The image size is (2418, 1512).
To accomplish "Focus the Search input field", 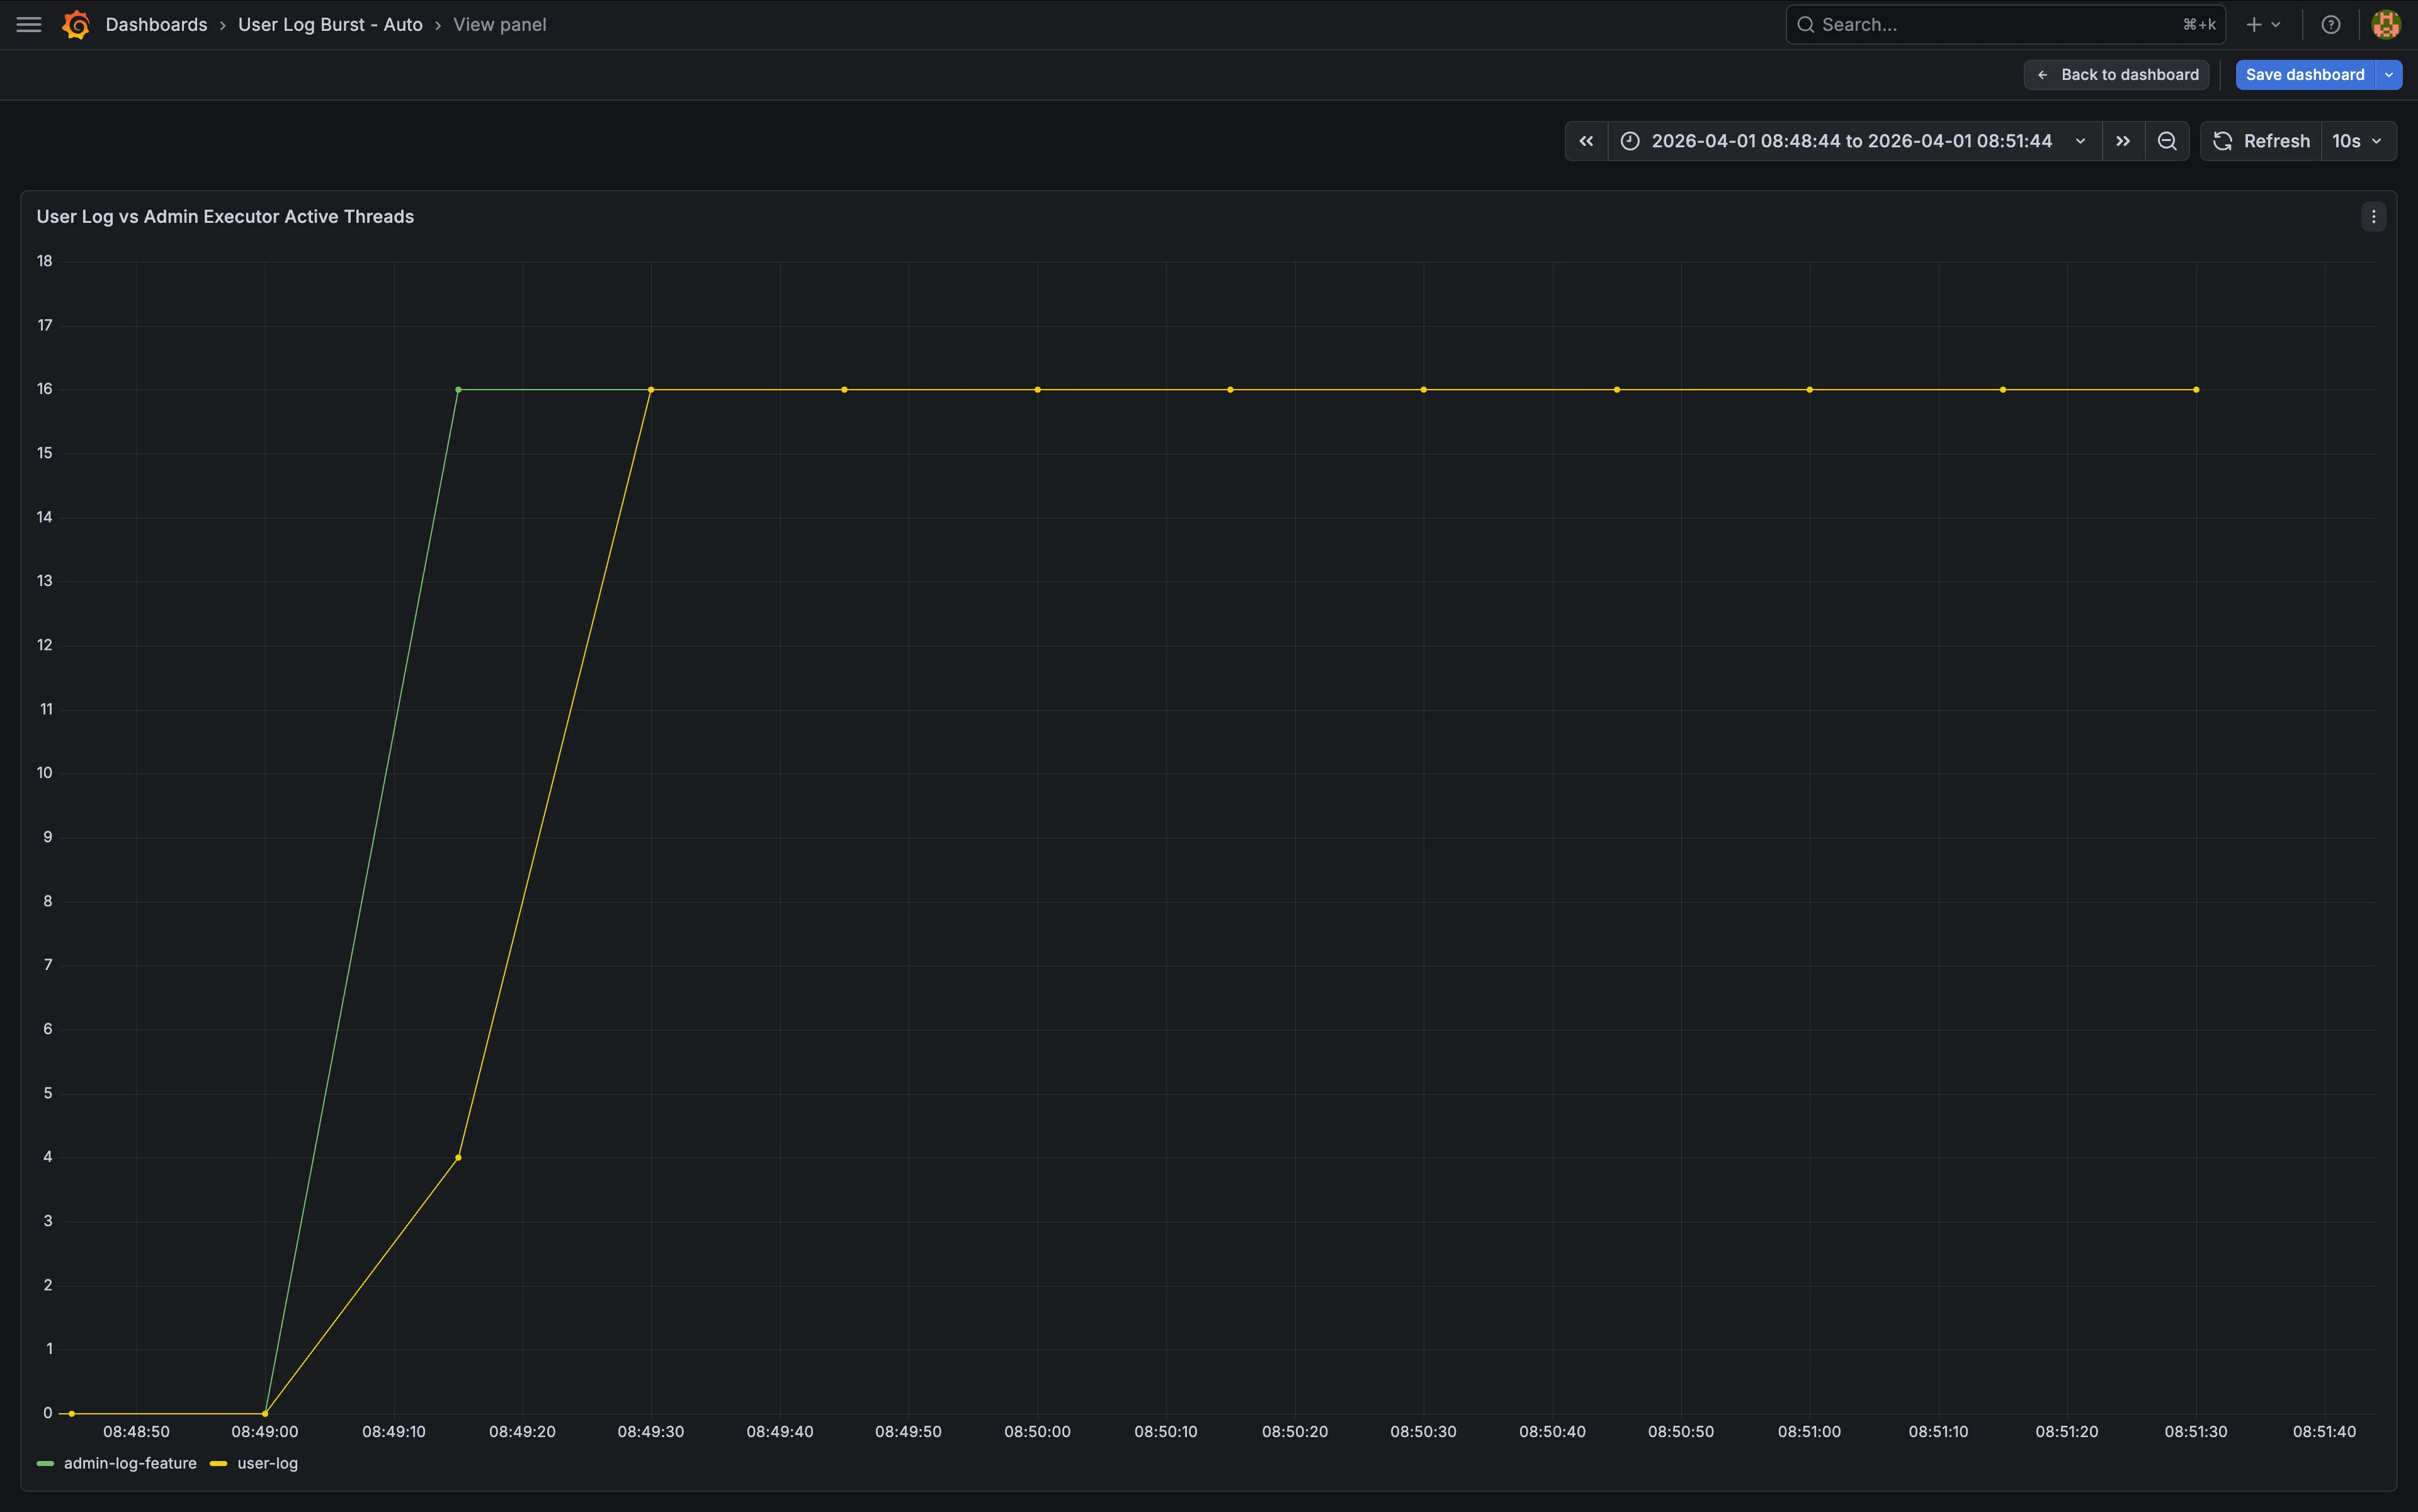I will tap(2005, 25).
